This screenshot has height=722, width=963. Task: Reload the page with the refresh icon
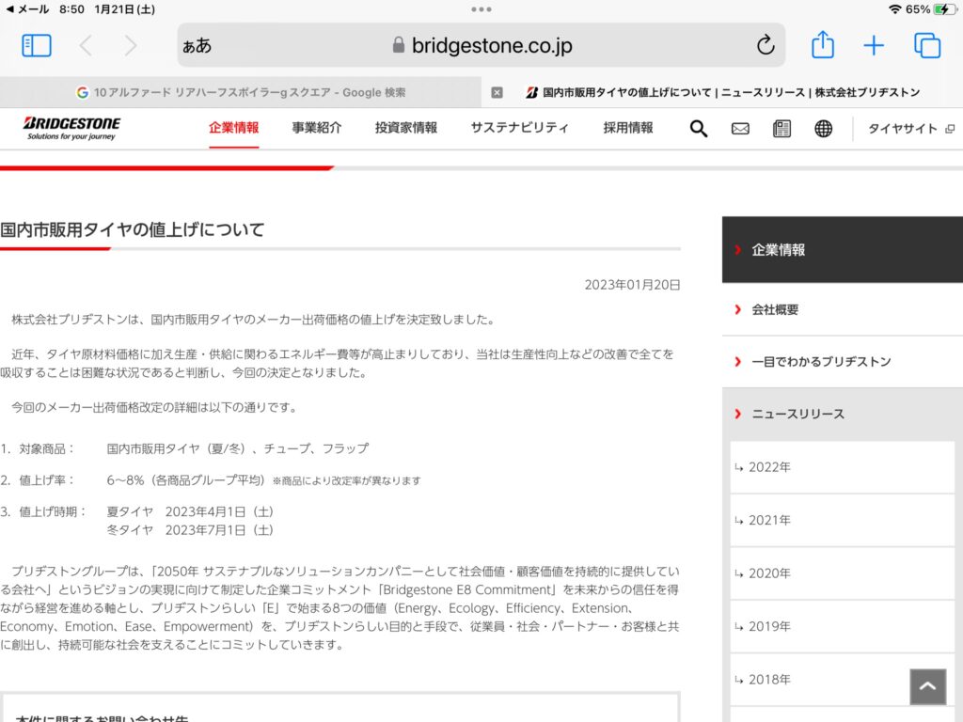[x=766, y=45]
